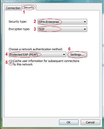Click the Wireless Network properties title bar
This screenshot has width=104, height=129.
coord(52,1)
